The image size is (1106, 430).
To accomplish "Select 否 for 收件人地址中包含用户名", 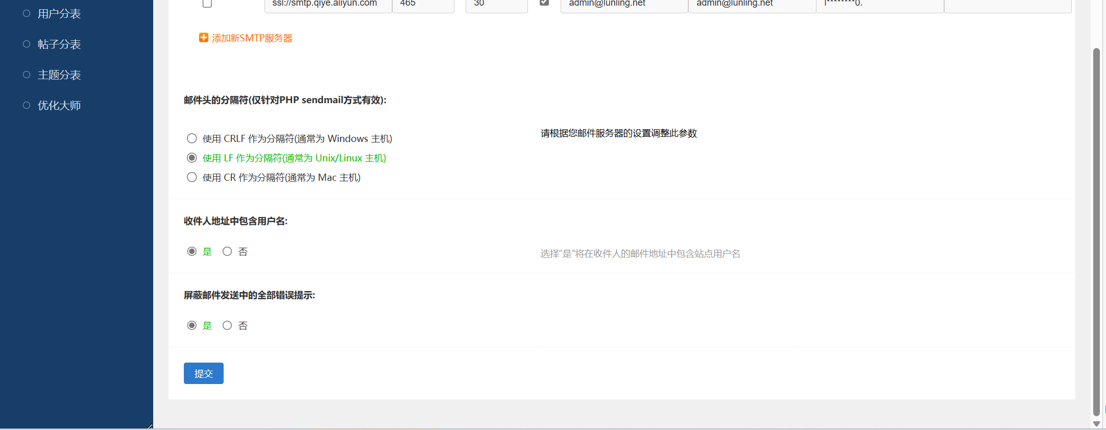I will coord(227,251).
